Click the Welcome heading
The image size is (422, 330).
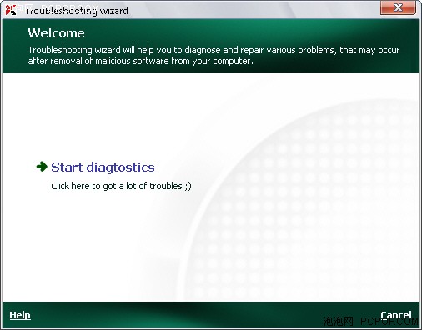[56, 33]
